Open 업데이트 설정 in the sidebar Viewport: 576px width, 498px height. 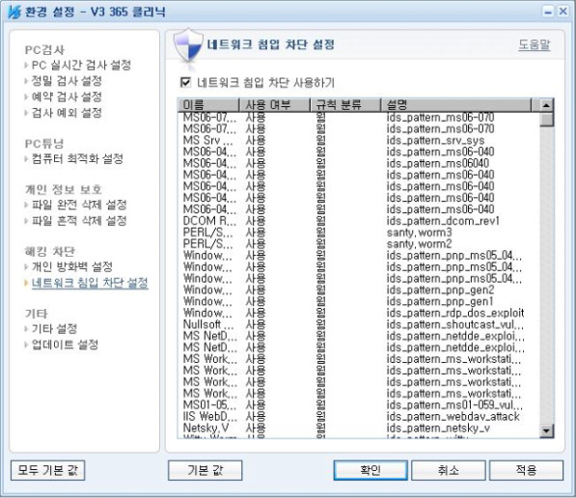point(65,345)
